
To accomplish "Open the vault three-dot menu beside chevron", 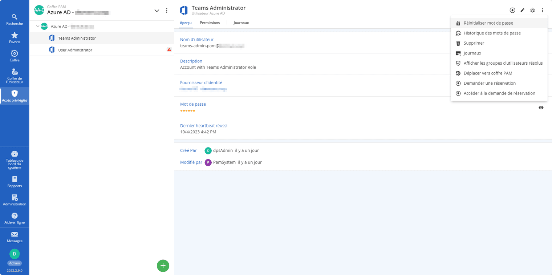I will click(167, 11).
